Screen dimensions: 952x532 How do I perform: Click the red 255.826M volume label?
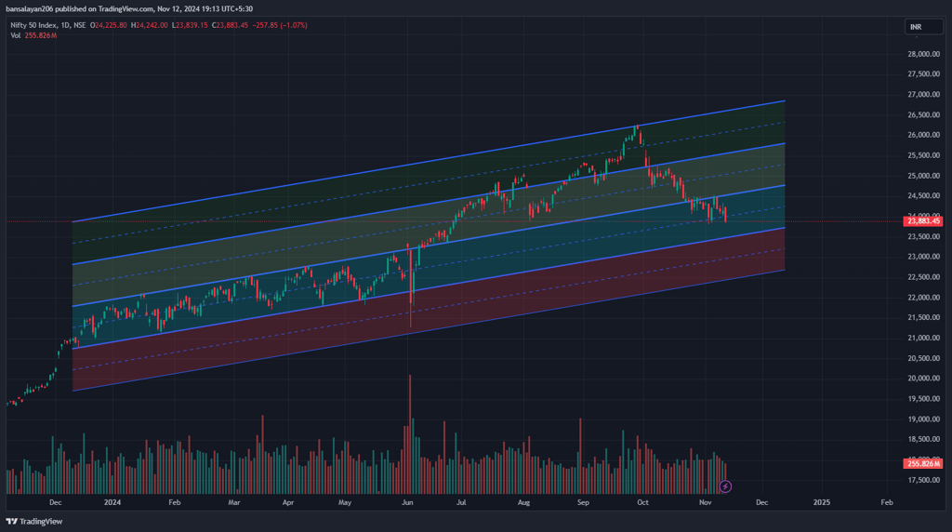(x=922, y=463)
